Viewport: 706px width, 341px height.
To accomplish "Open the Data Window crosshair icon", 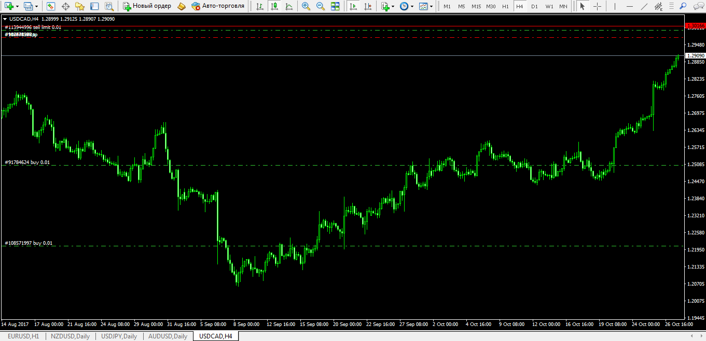I will tap(65, 6).
